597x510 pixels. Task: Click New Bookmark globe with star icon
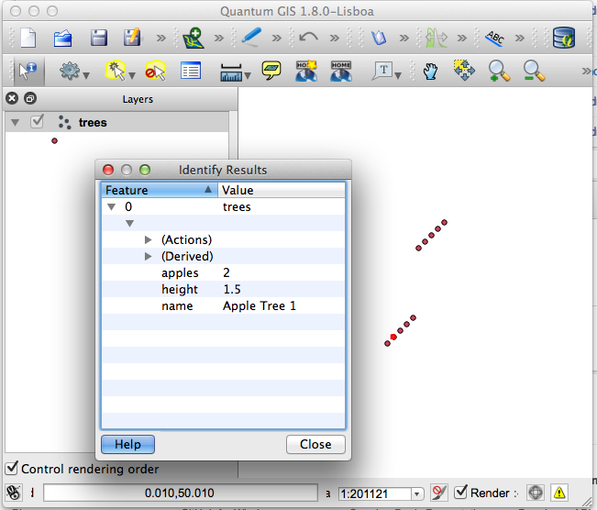(306, 71)
